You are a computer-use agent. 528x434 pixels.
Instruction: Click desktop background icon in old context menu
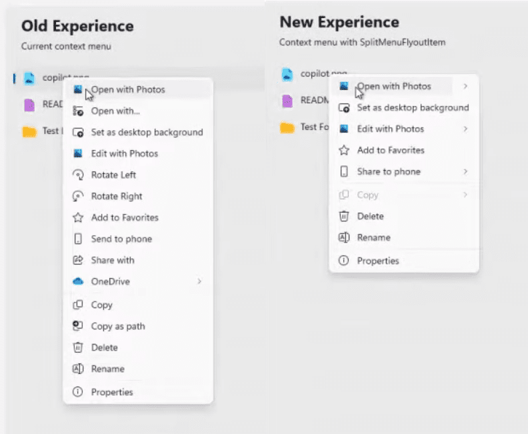tap(78, 132)
